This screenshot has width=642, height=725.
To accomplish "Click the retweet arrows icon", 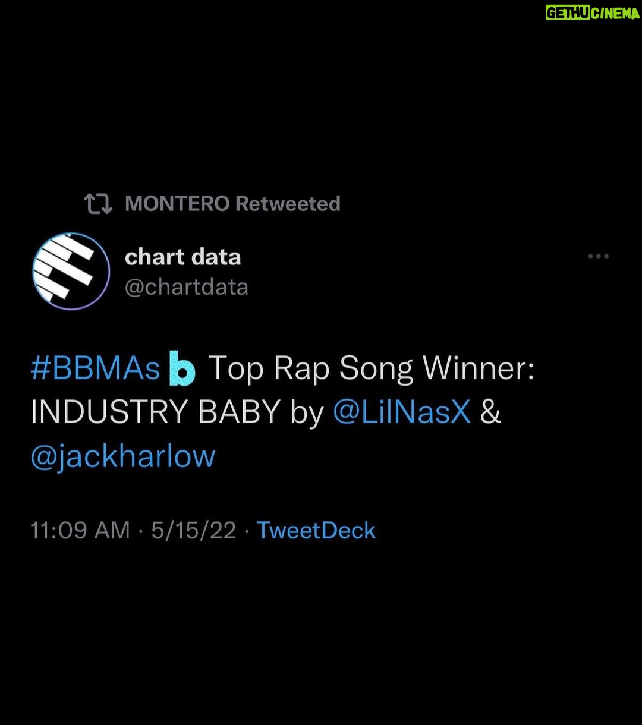I will coord(98,204).
